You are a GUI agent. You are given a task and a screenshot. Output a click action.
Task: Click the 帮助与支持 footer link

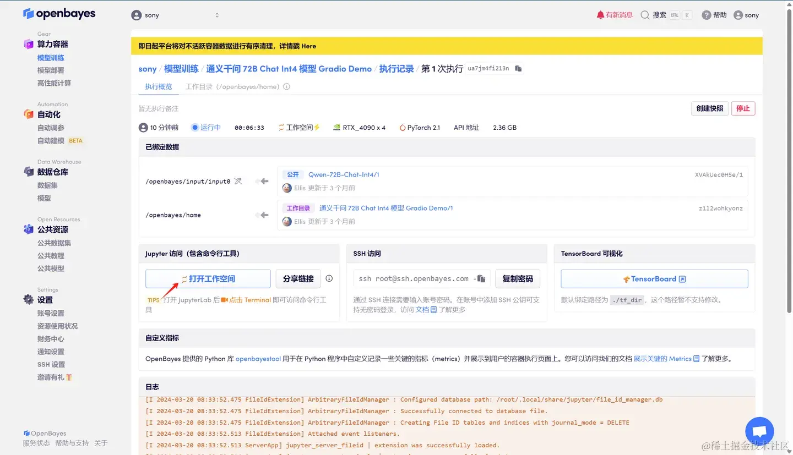(72, 443)
